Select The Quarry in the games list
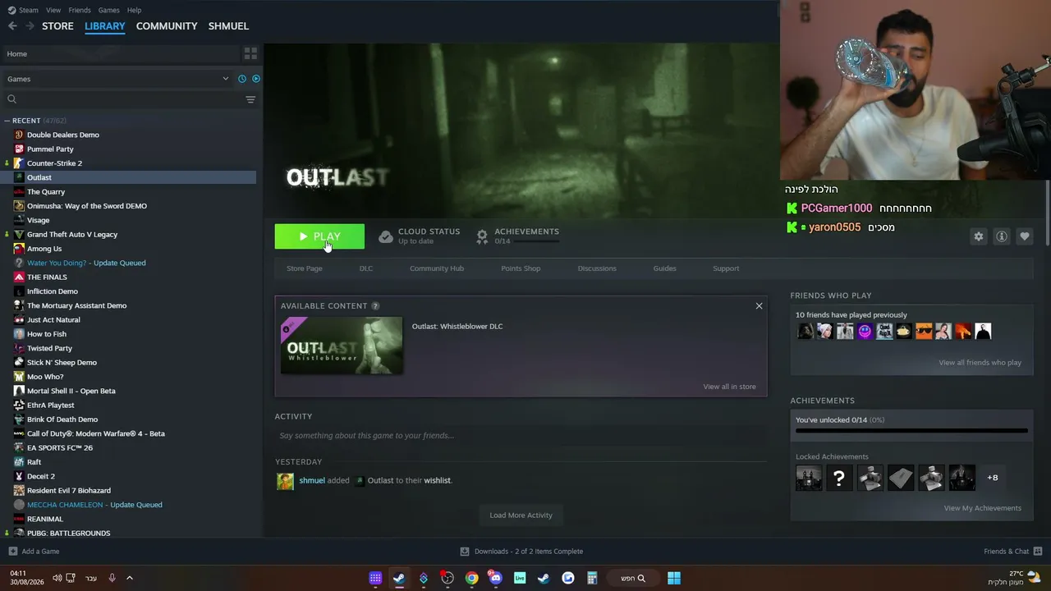This screenshot has width=1051, height=591. coord(46,192)
